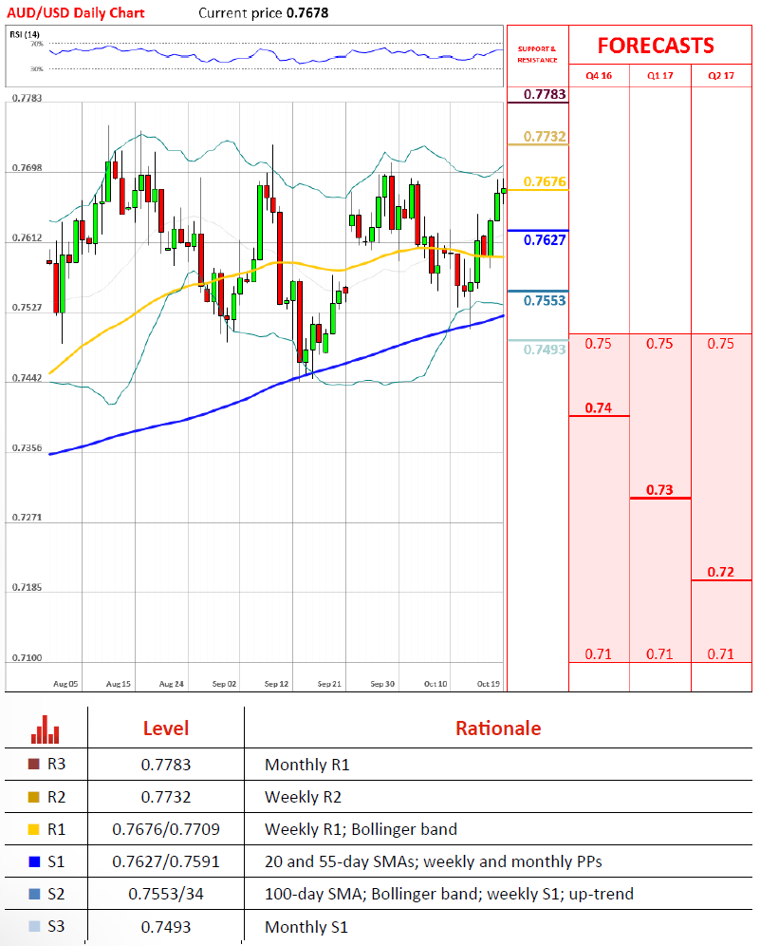Click the red bar chart icon
Image resolution: width=760 pixels, height=946 pixels.
[46, 728]
